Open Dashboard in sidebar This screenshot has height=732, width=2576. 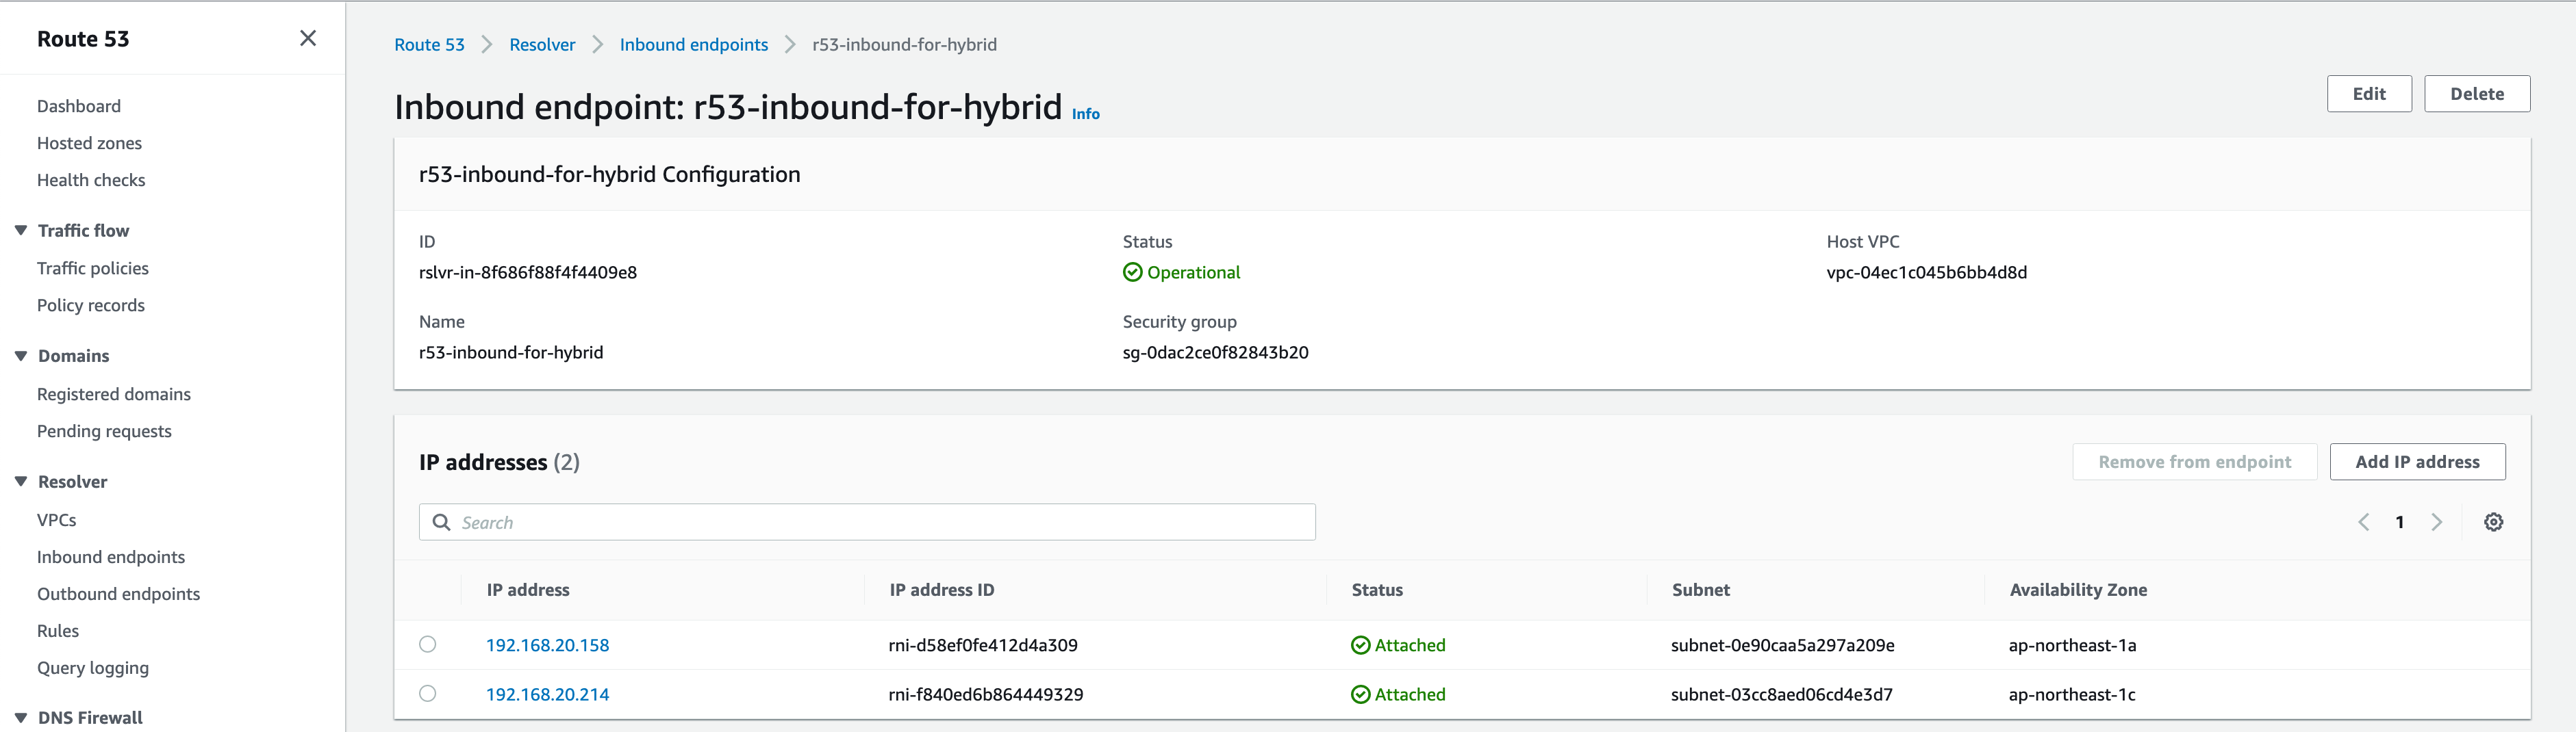pyautogui.click(x=79, y=106)
